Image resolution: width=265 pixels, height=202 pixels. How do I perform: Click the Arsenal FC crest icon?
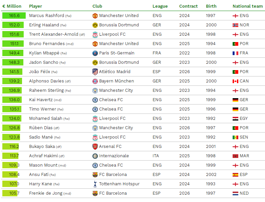coord(95,147)
